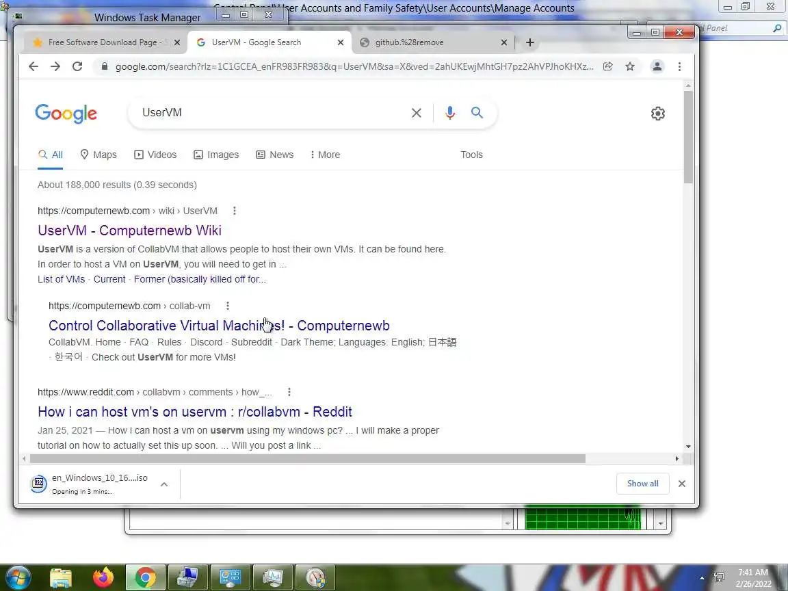This screenshot has height=591, width=788.
Task: Open Control Collaborative Virtual Machines result
Action: pyautogui.click(x=219, y=326)
